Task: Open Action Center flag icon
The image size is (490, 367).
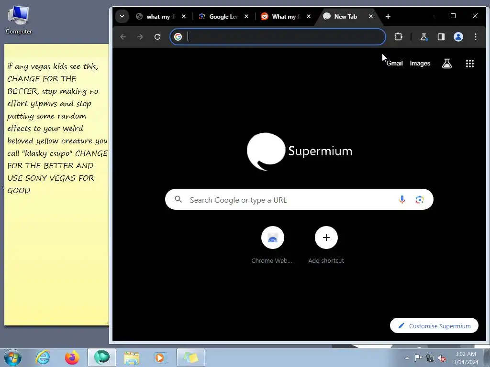Action: [418, 358]
